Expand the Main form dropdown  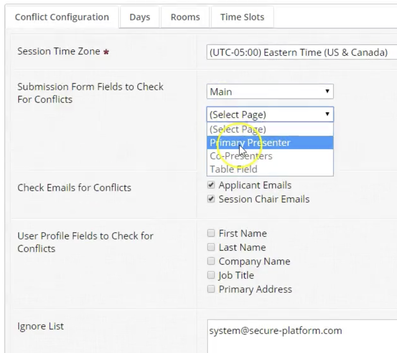(x=269, y=92)
